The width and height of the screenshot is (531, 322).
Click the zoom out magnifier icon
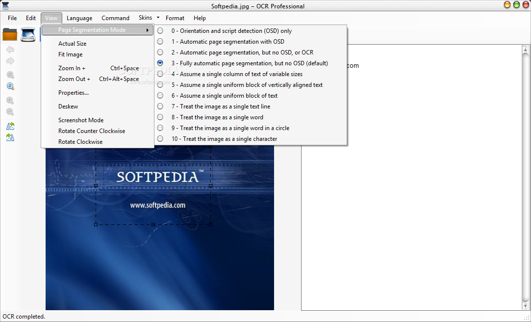[x=10, y=112]
